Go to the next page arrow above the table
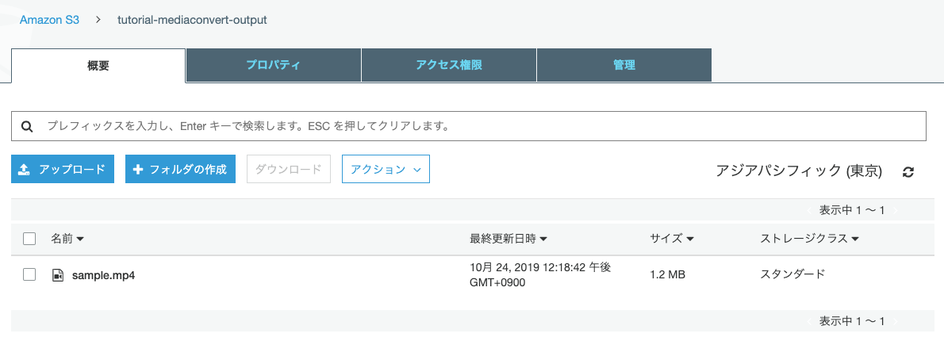The width and height of the screenshot is (944, 341). point(896,210)
